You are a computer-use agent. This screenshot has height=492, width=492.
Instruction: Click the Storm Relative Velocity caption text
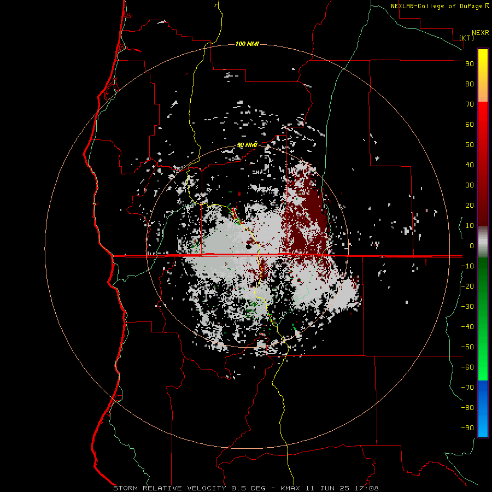245,488
